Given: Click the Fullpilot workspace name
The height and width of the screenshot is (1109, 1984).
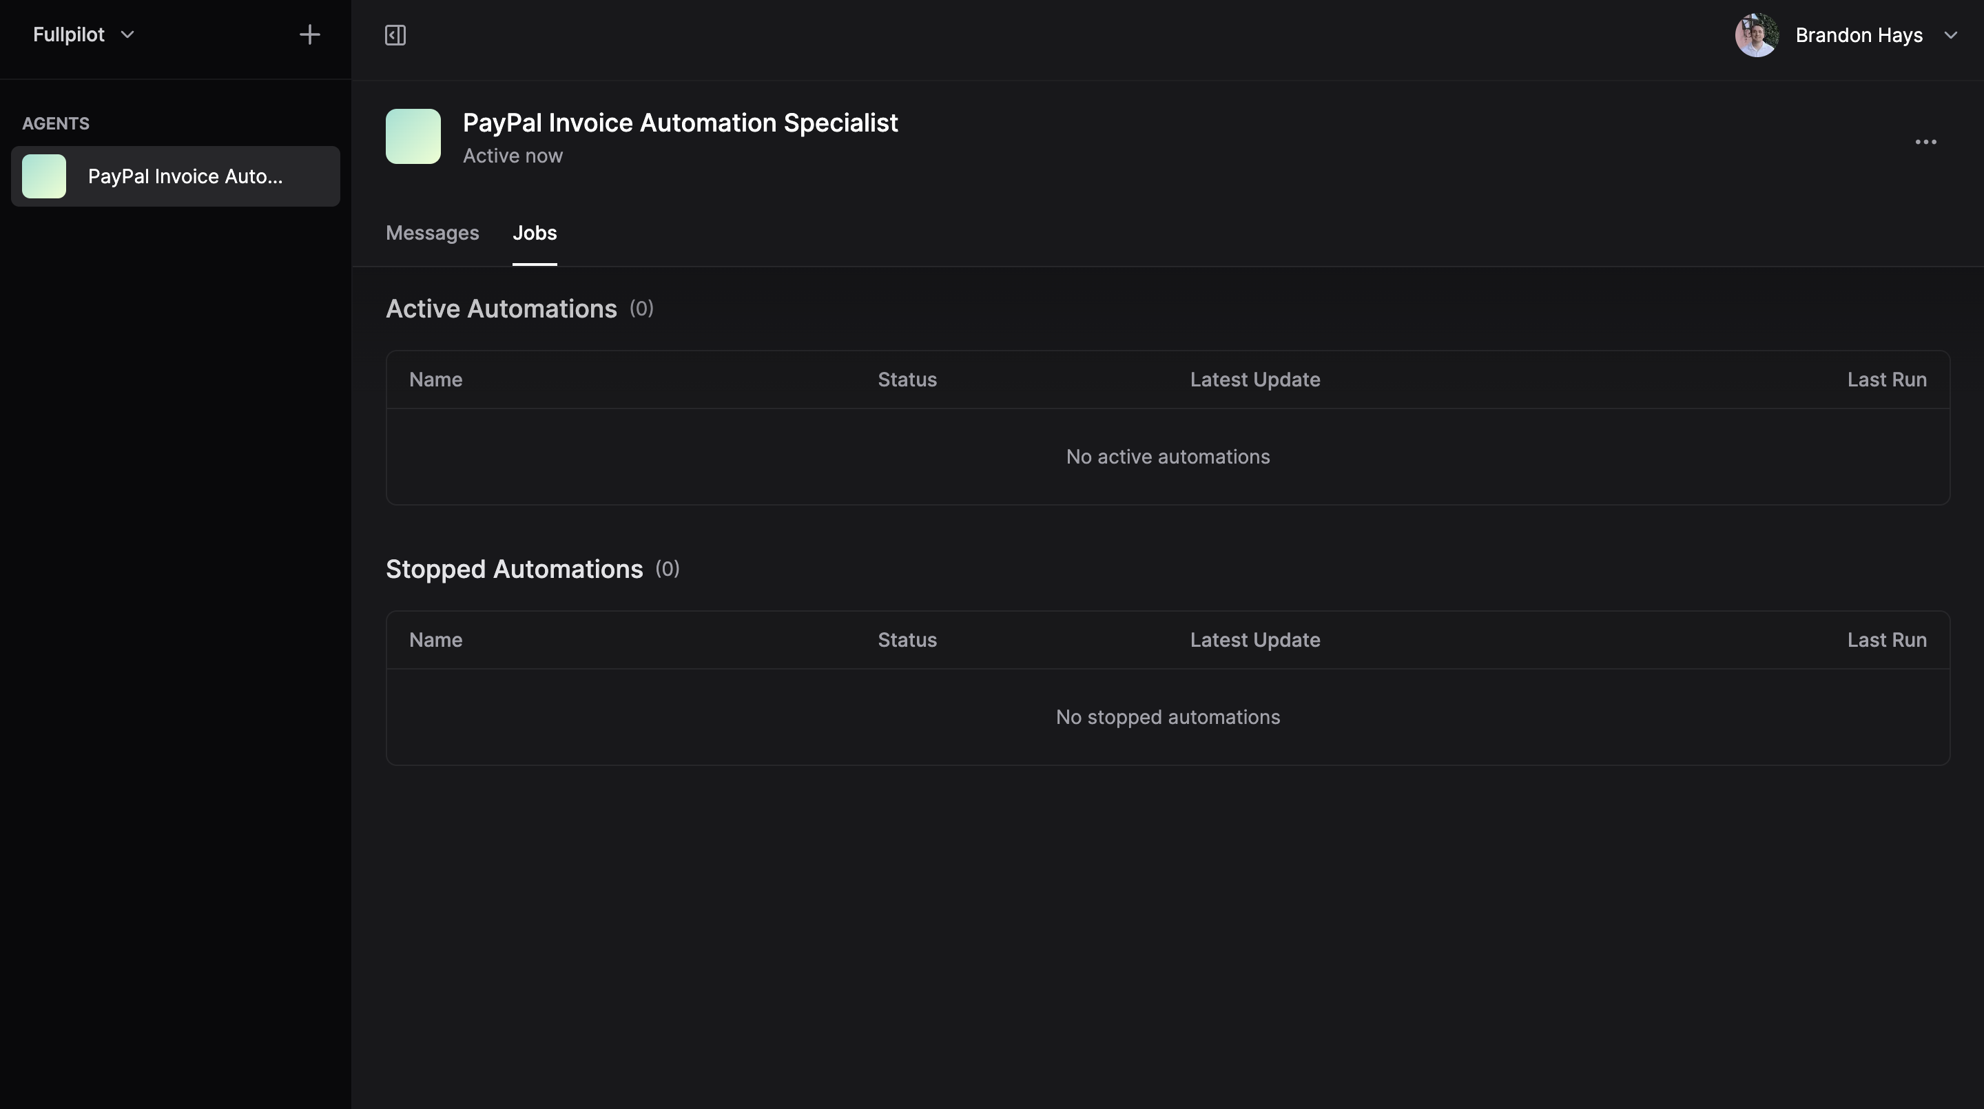Looking at the screenshot, I should (69, 34).
